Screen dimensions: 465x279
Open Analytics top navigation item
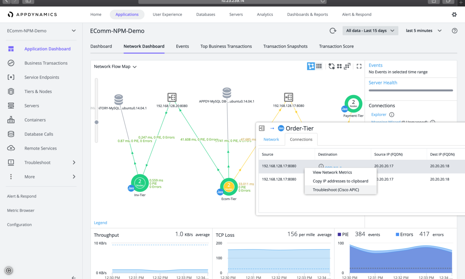(x=265, y=14)
